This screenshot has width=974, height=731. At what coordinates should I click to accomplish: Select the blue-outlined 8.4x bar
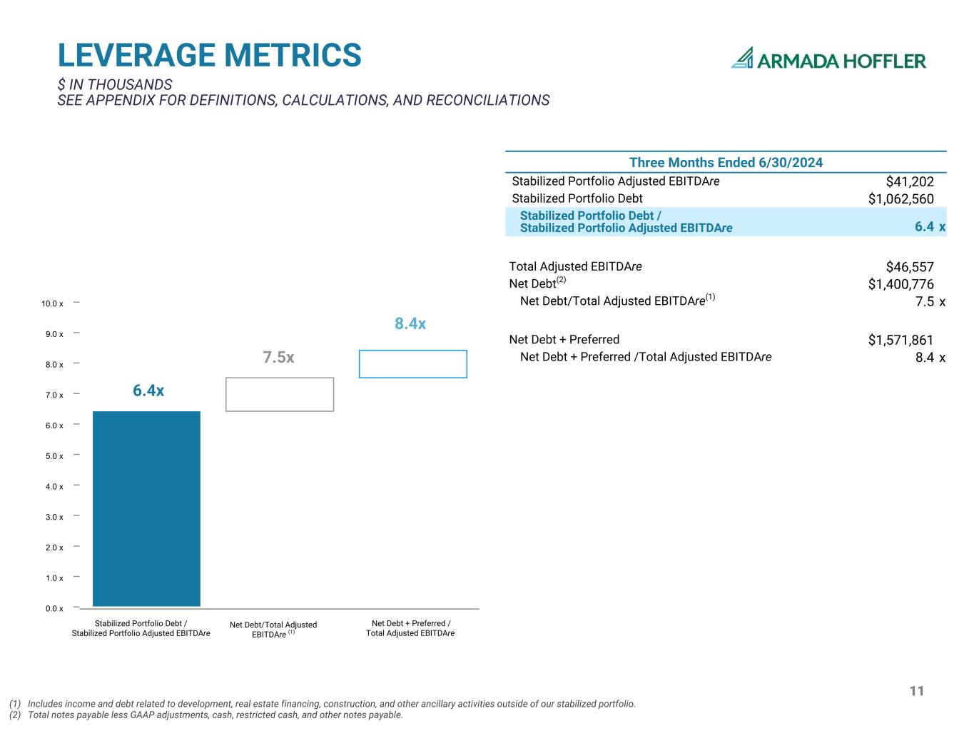[412, 364]
